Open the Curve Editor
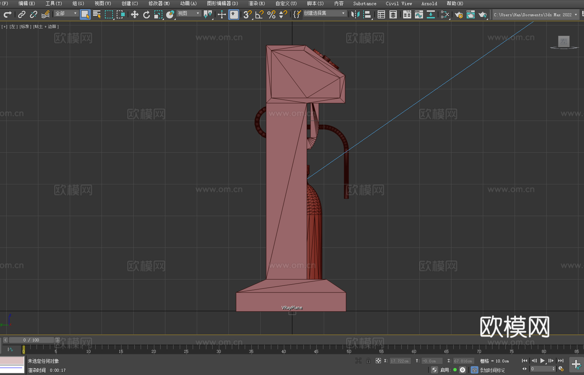Image resolution: width=584 pixels, height=375 pixels. click(x=419, y=14)
